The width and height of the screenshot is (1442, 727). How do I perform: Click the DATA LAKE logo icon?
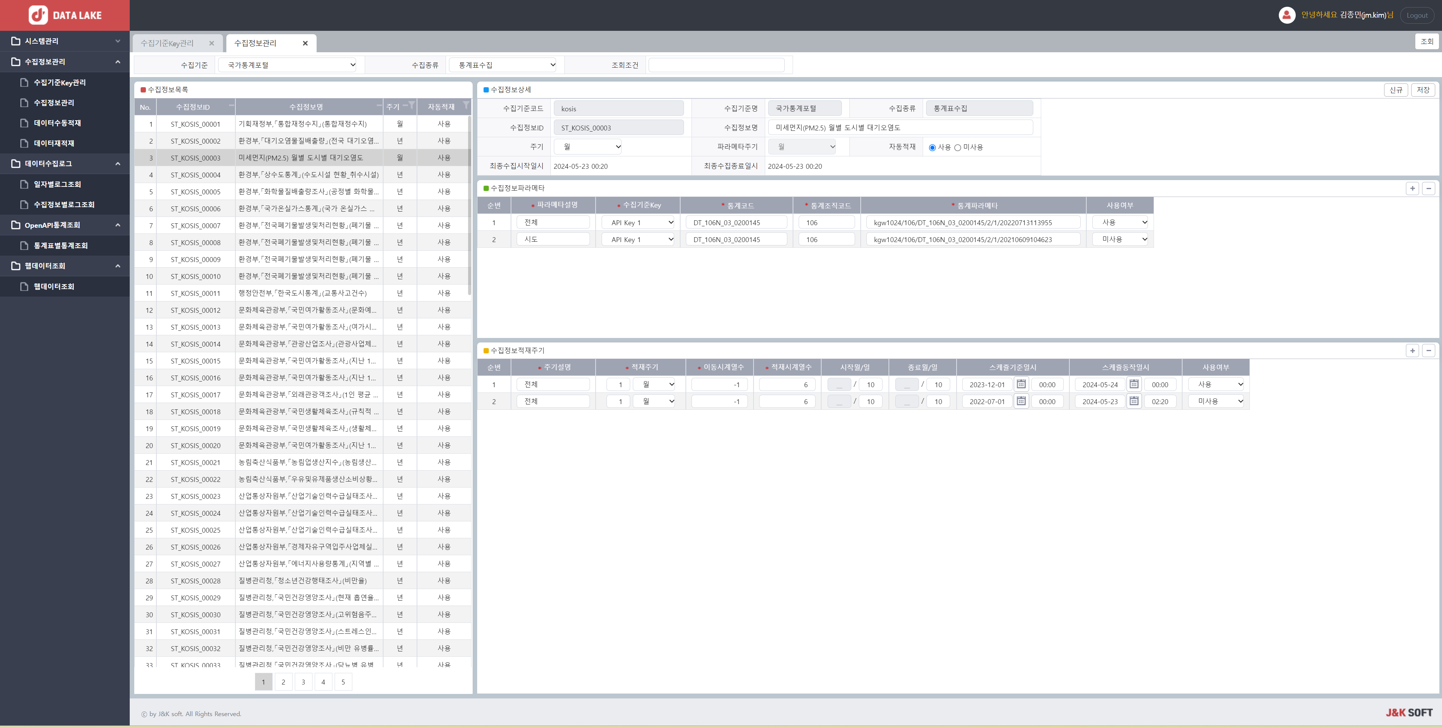coord(38,15)
